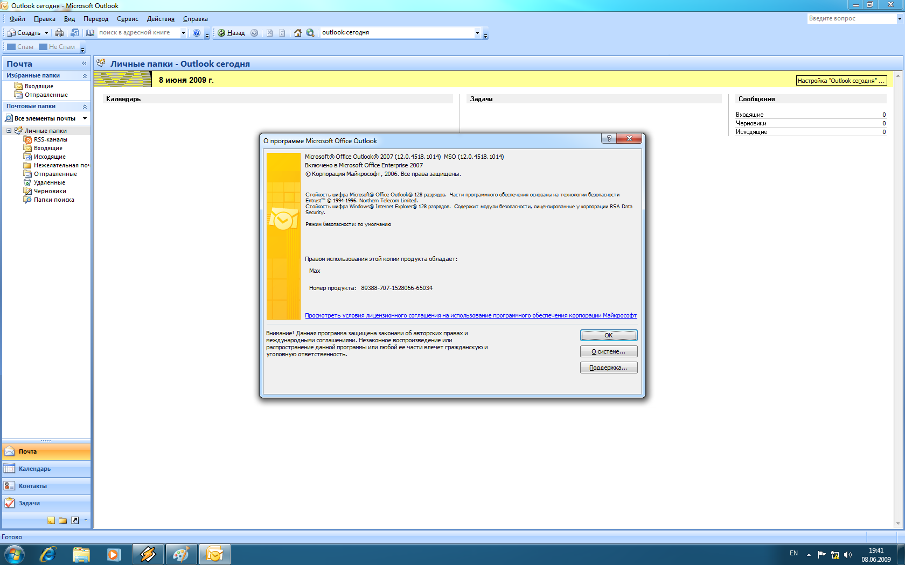Open the Нежелательная почта folder
Screen dimensions: 905x565
57,165
